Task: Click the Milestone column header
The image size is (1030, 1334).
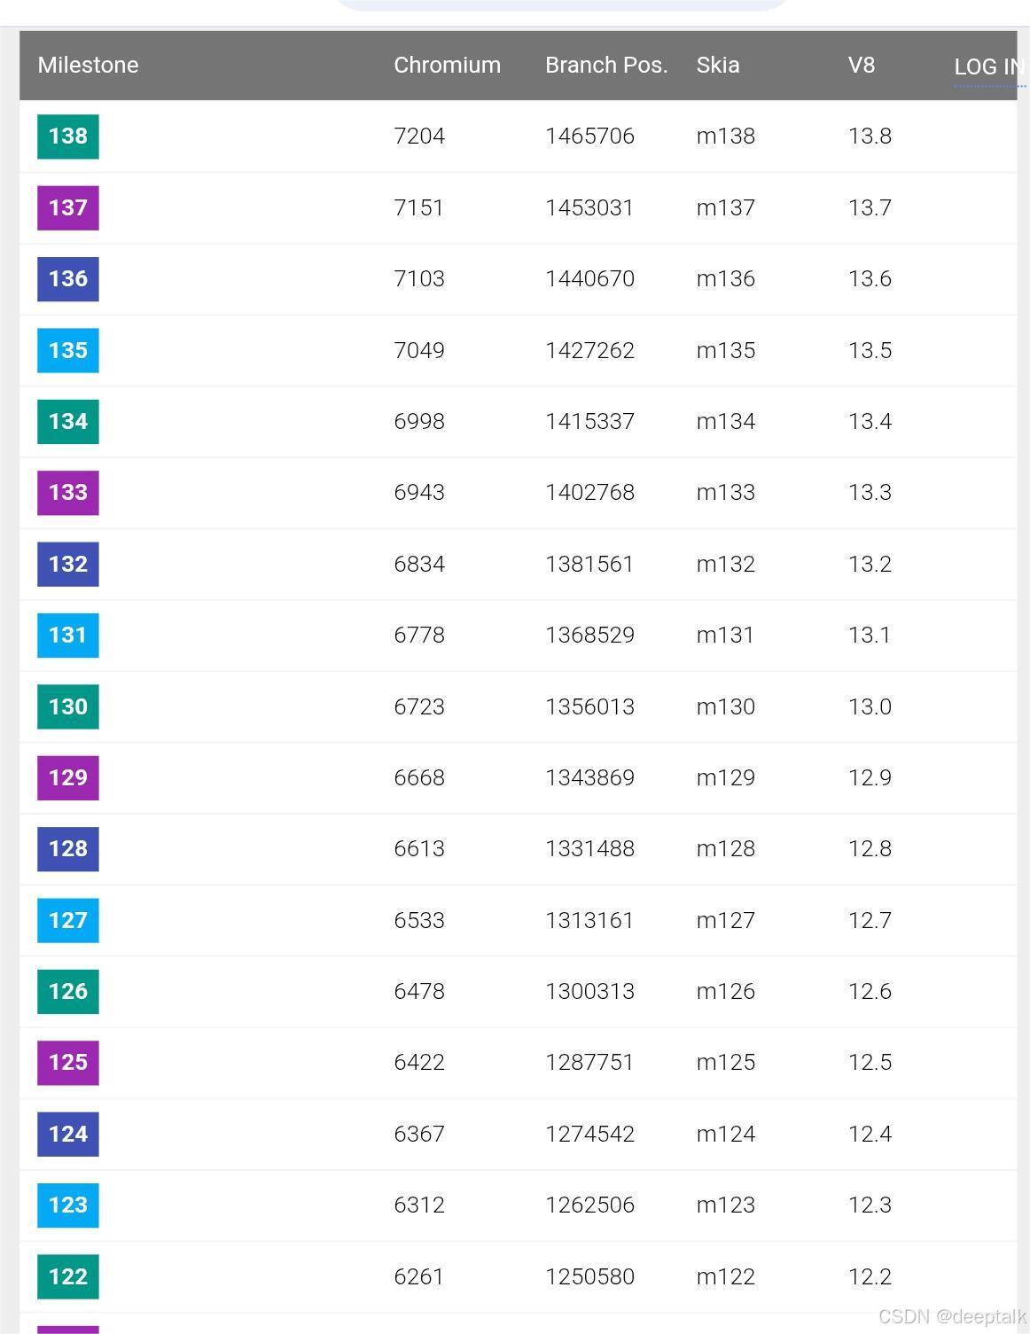Action: point(88,65)
